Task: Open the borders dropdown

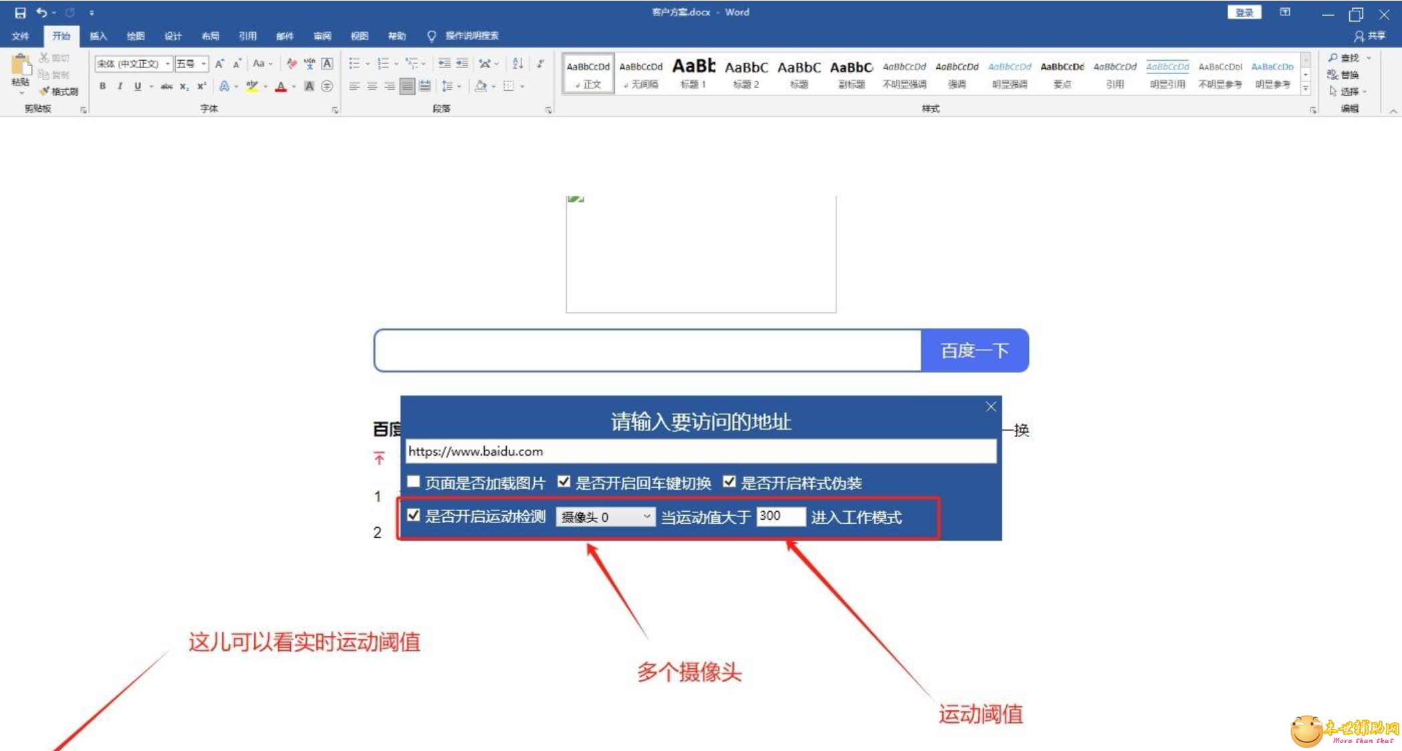Action: point(522,86)
